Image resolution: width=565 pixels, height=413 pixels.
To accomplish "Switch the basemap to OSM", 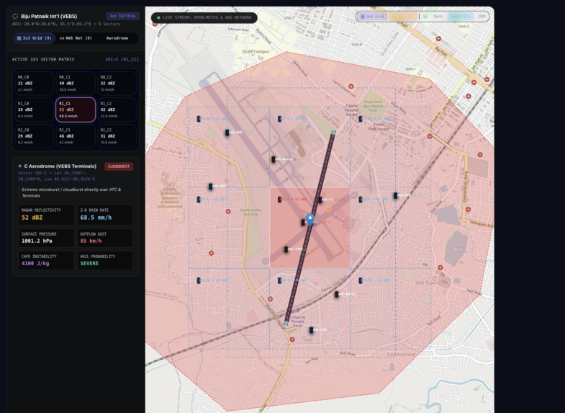I will (x=482, y=17).
